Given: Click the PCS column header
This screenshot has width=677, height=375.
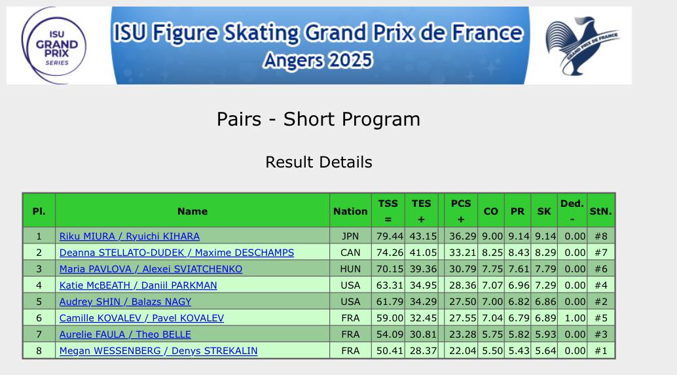Looking at the screenshot, I should point(461,211).
